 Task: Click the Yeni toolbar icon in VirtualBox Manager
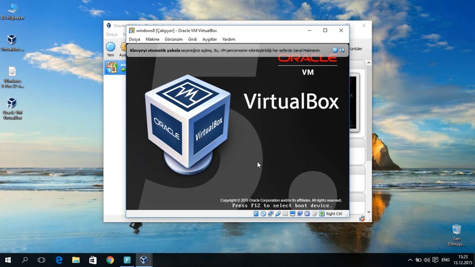click(111, 49)
